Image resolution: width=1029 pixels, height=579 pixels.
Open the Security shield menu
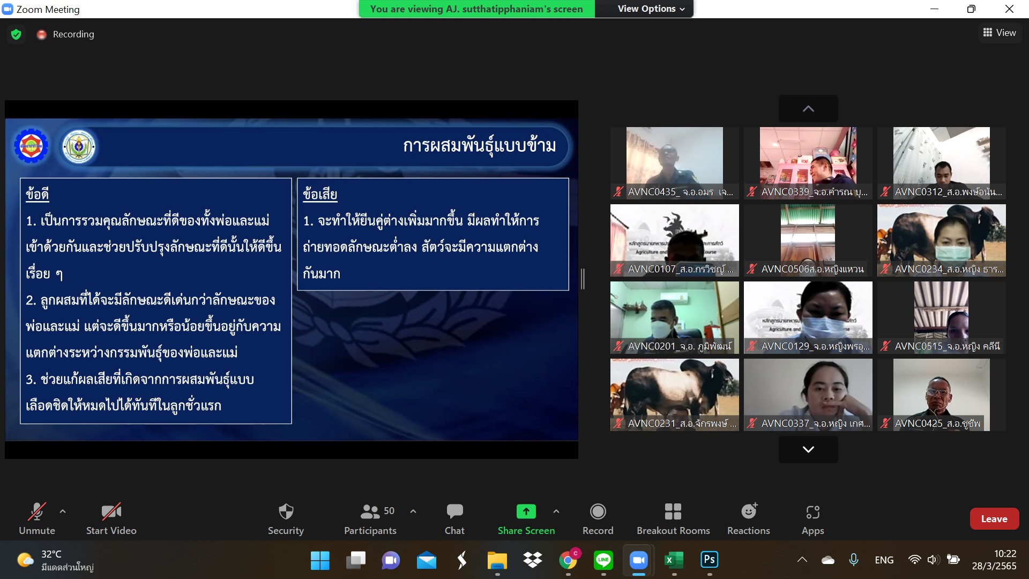pyautogui.click(x=286, y=518)
